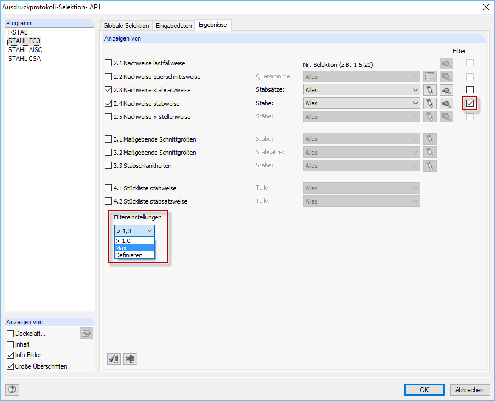Choose Definieren from the filter dropdown list

(134, 255)
